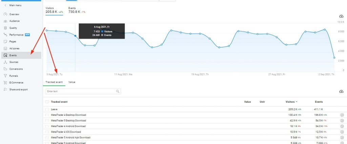The height and width of the screenshot is (144, 347).
Task: Open chart icon for MetaTrader 4 iOS Download
Action: click(342, 132)
